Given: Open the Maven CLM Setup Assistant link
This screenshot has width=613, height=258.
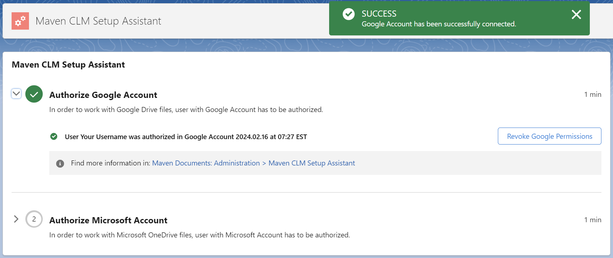Looking at the screenshot, I should point(312,163).
